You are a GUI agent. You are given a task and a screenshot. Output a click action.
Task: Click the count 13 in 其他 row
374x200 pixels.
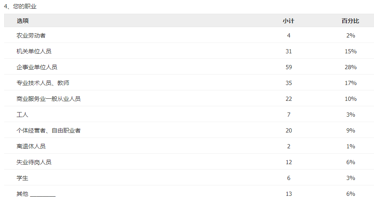point(288,194)
